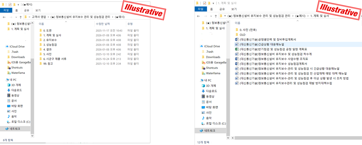The image size is (362, 145).
Task: Sort by '이름' column in left window
Action: tap(41, 24)
